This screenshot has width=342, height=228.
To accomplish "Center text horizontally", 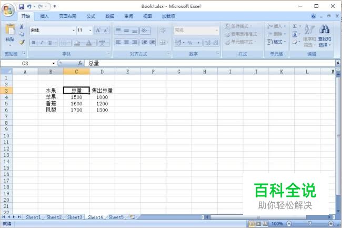I will point(126,42).
